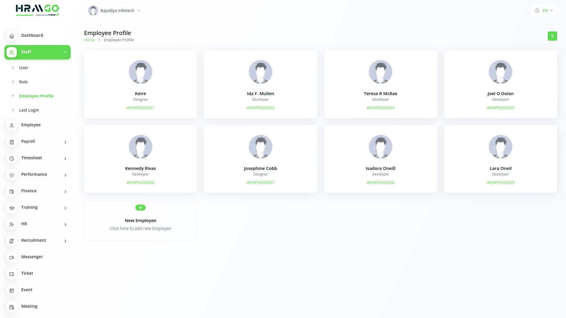Screen dimensions: 566x318
Task: Click the Ticket icon in sidebar
Action: (x=11, y=274)
